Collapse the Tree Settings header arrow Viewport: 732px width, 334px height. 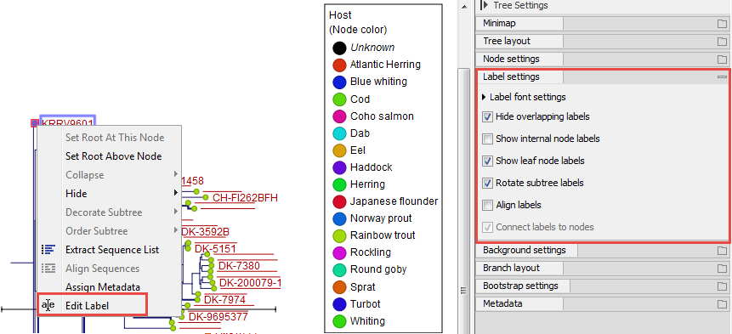click(x=484, y=5)
